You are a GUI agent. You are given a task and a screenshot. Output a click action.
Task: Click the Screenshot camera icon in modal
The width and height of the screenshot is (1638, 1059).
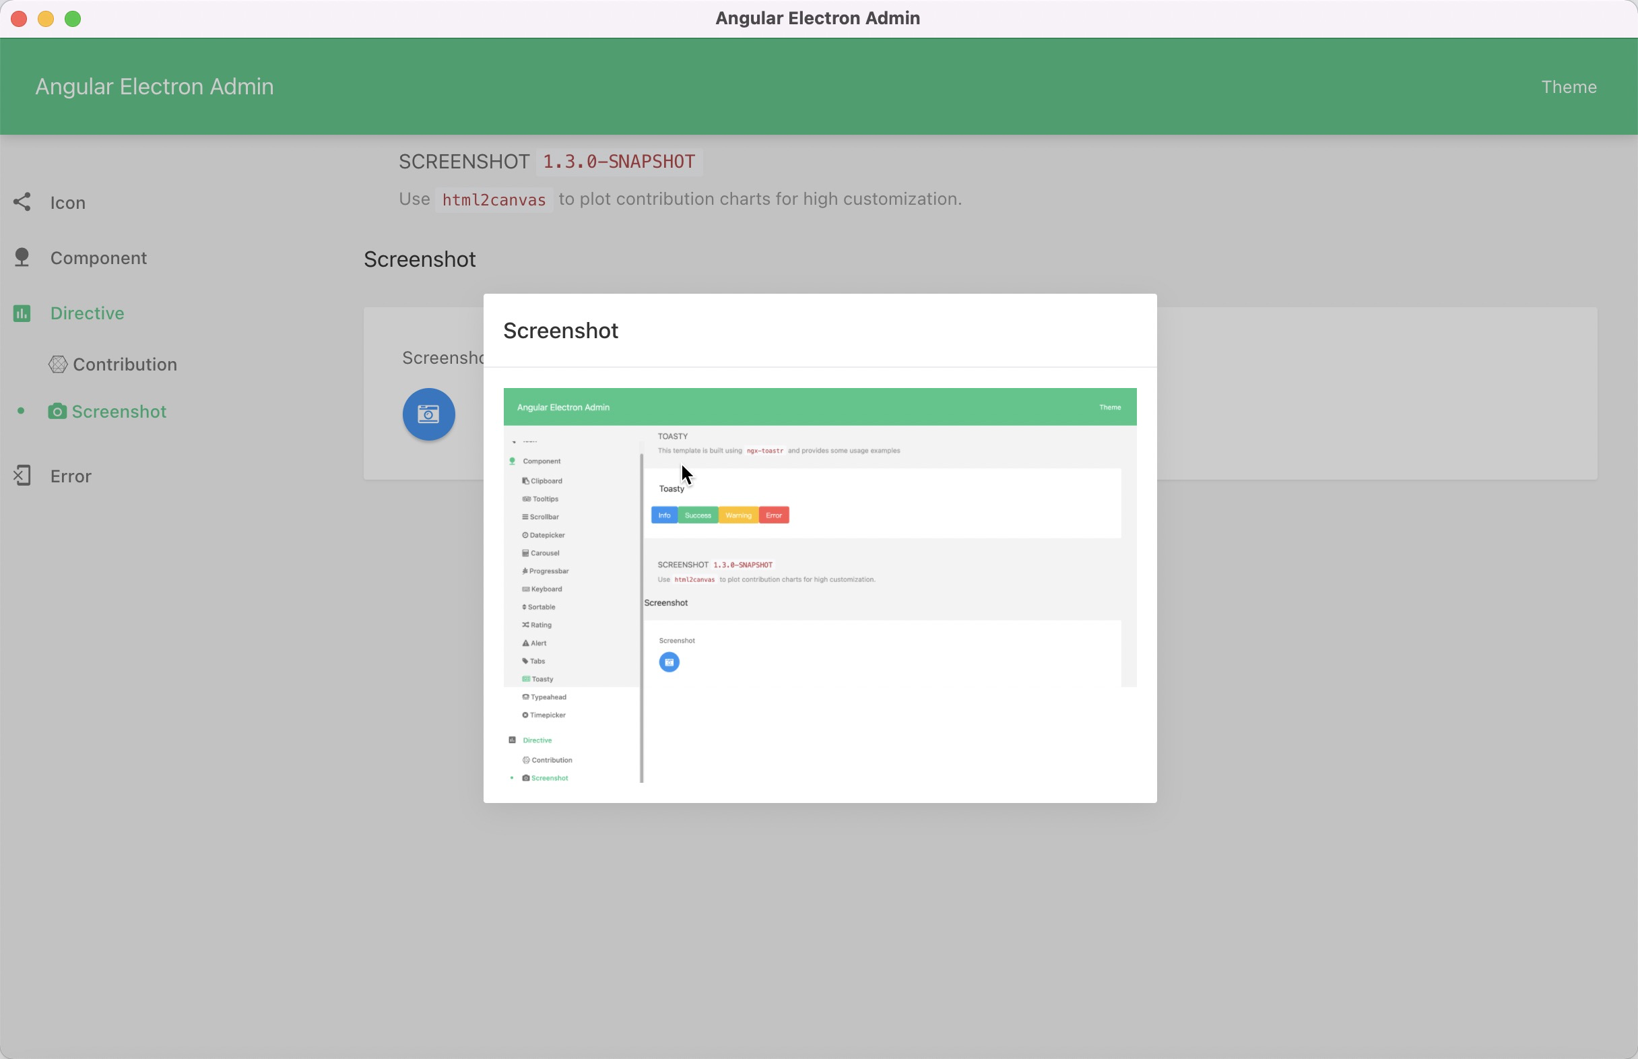tap(669, 662)
